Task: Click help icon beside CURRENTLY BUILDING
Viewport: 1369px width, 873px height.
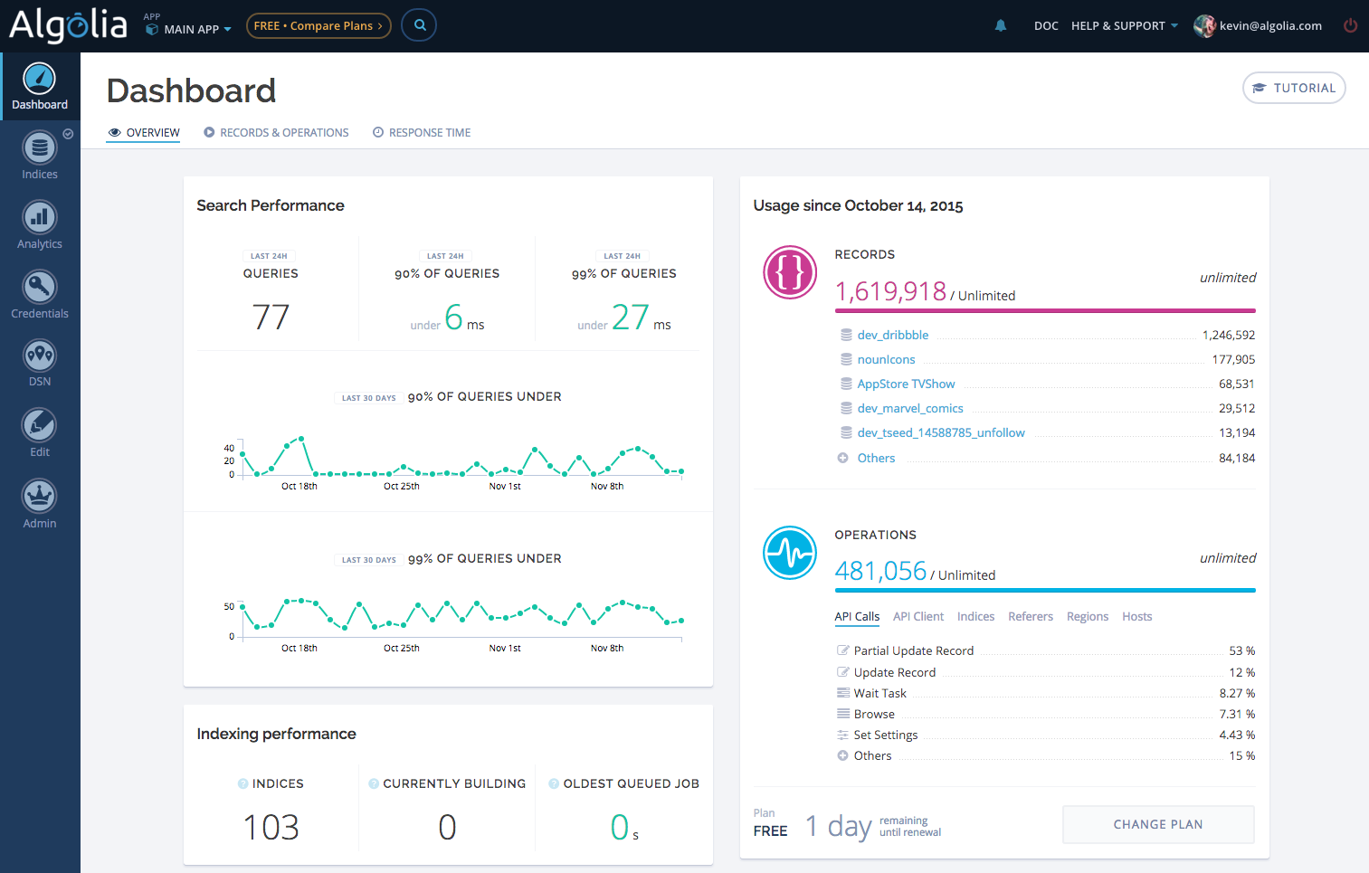Action: pyautogui.click(x=374, y=784)
